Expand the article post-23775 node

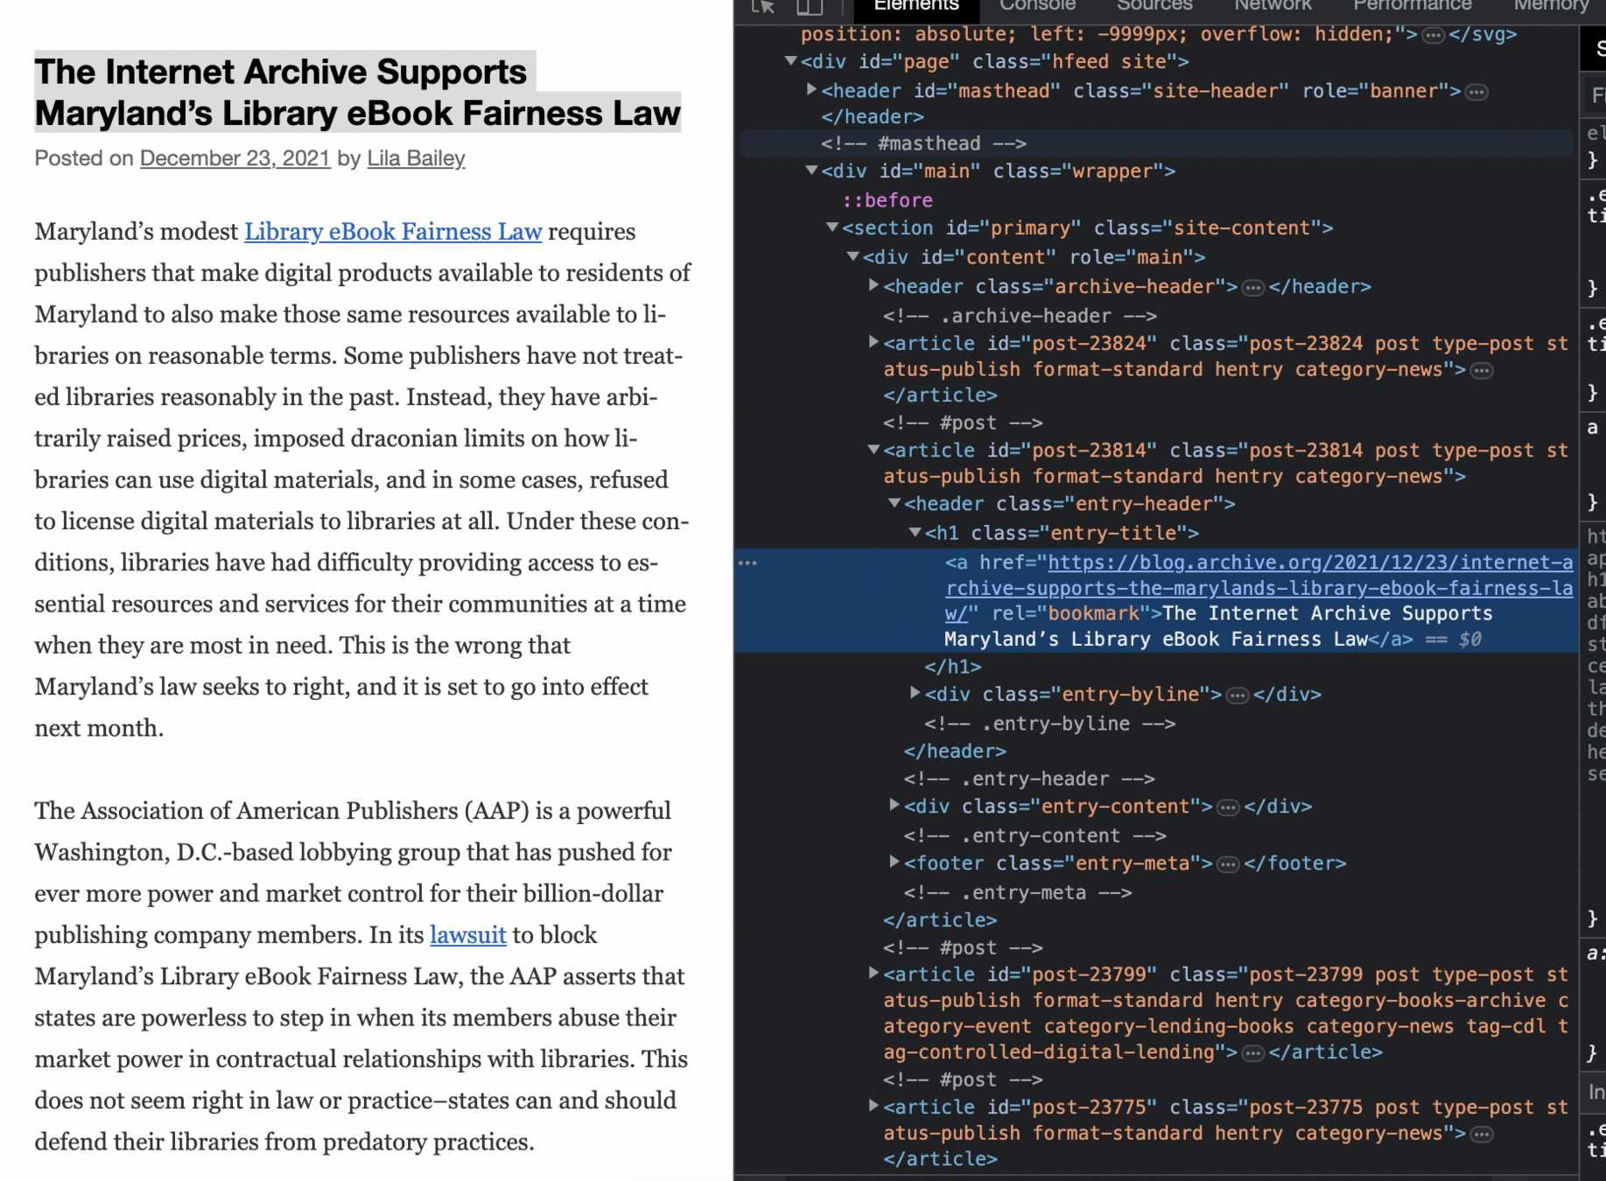pos(873,1106)
